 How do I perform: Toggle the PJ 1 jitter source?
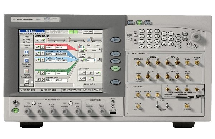[38, 53]
